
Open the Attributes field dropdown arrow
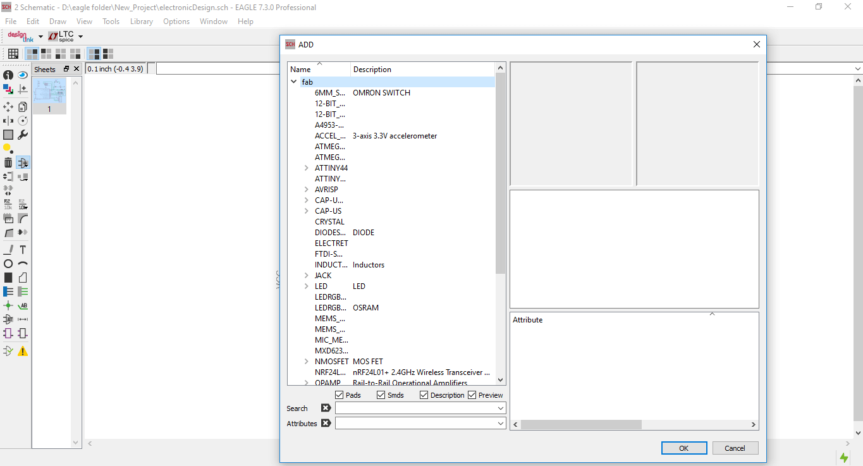point(501,424)
